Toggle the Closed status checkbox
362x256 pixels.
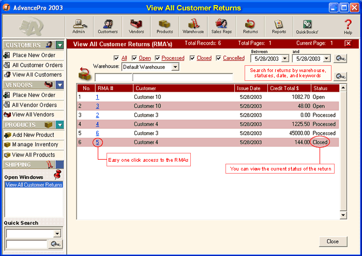click(192, 58)
